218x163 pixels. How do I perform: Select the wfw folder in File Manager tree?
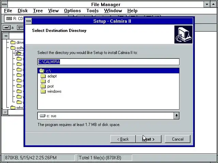[x=17, y=107]
